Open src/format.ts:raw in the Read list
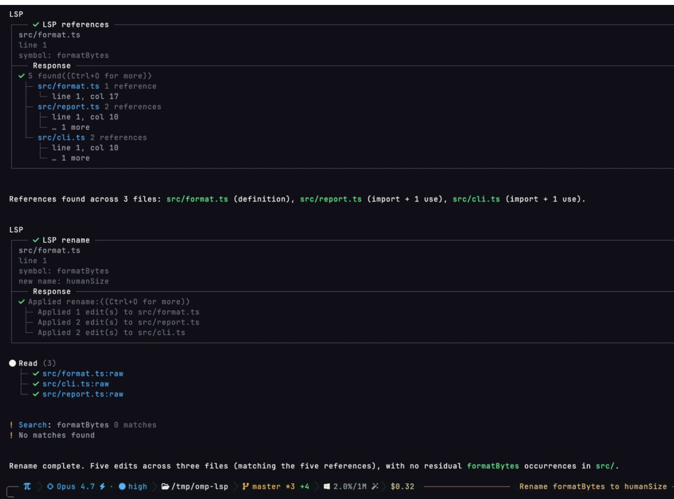Image resolution: width=674 pixels, height=499 pixels. [83, 374]
